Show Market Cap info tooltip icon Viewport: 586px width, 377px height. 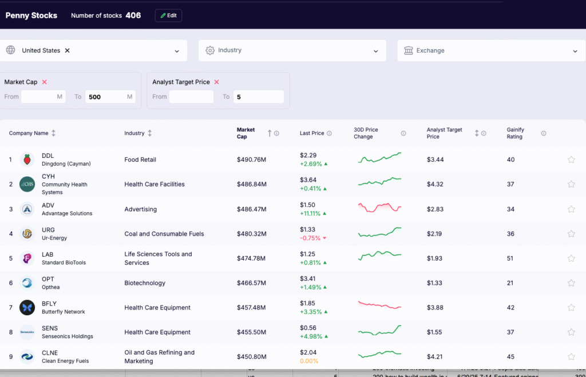point(276,133)
